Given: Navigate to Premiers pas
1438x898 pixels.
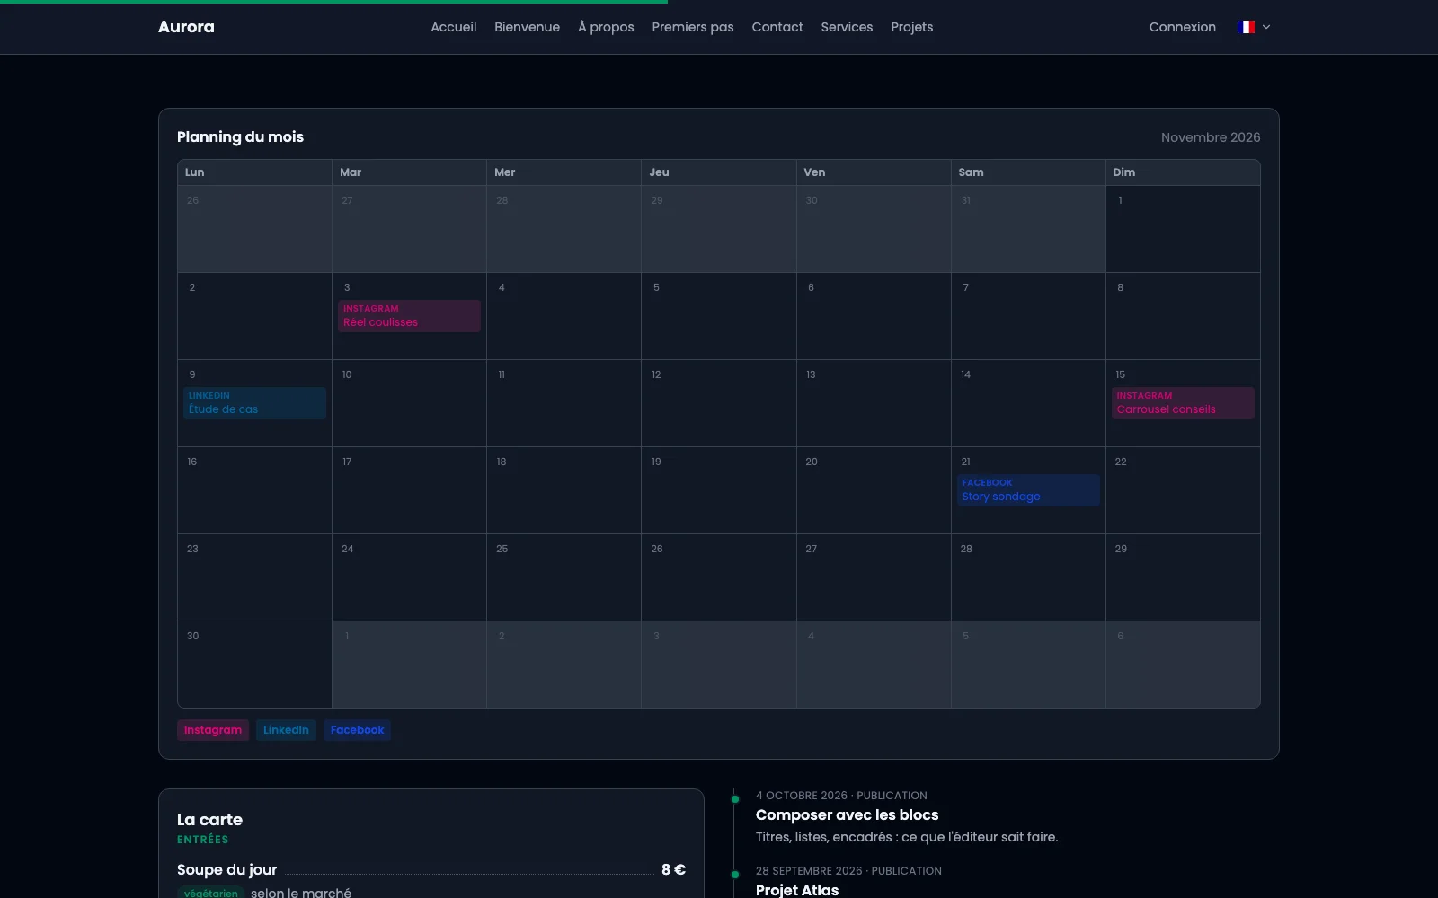Looking at the screenshot, I should 693,27.
